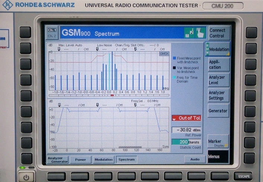Click the Low Noise label
This screenshot has height=182, width=263.
click(x=105, y=45)
